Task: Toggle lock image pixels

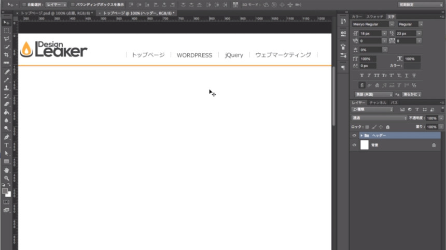Action: click(x=374, y=127)
